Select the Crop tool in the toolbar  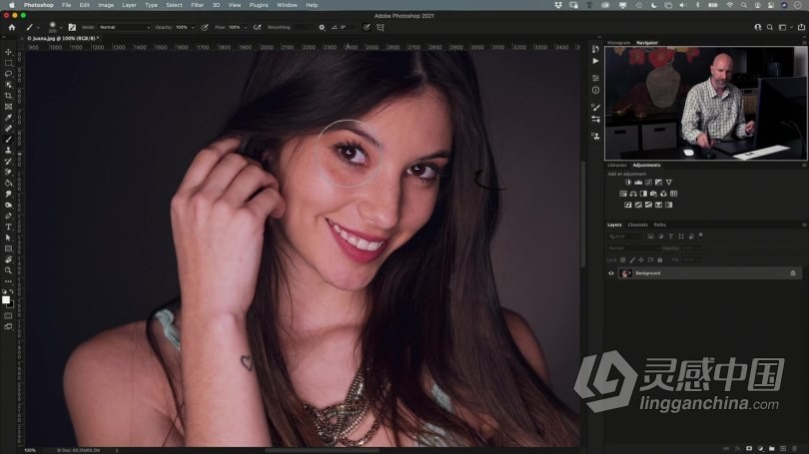point(8,96)
